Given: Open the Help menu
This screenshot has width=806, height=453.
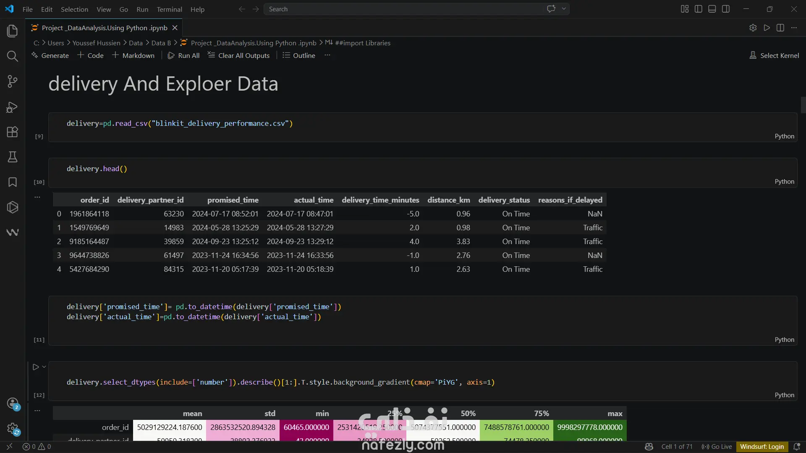Looking at the screenshot, I should [x=197, y=9].
